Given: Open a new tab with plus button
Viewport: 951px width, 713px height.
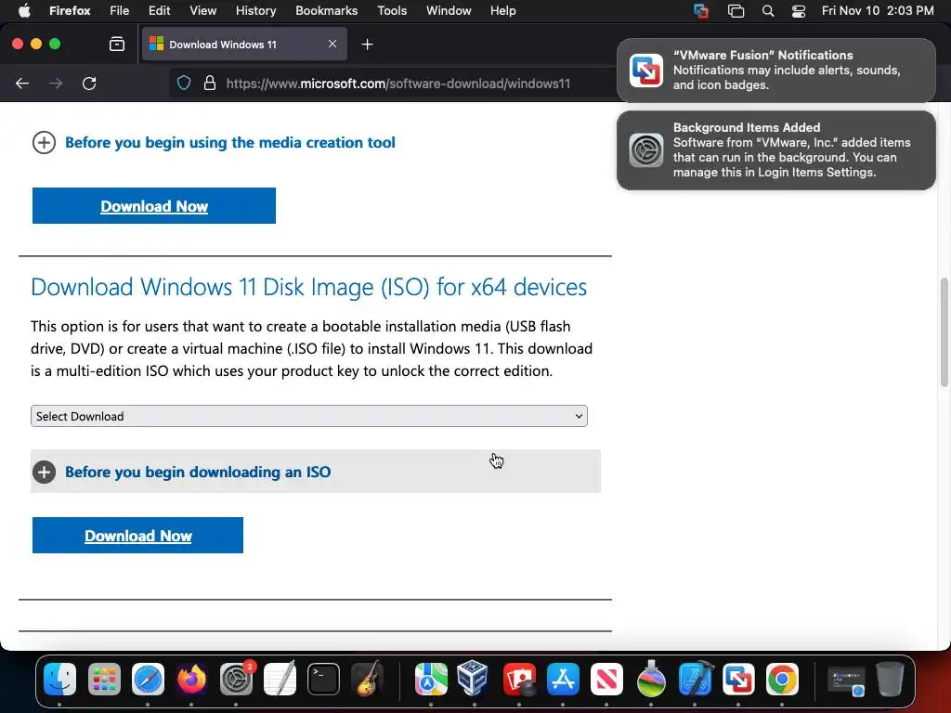Looking at the screenshot, I should pyautogui.click(x=367, y=45).
